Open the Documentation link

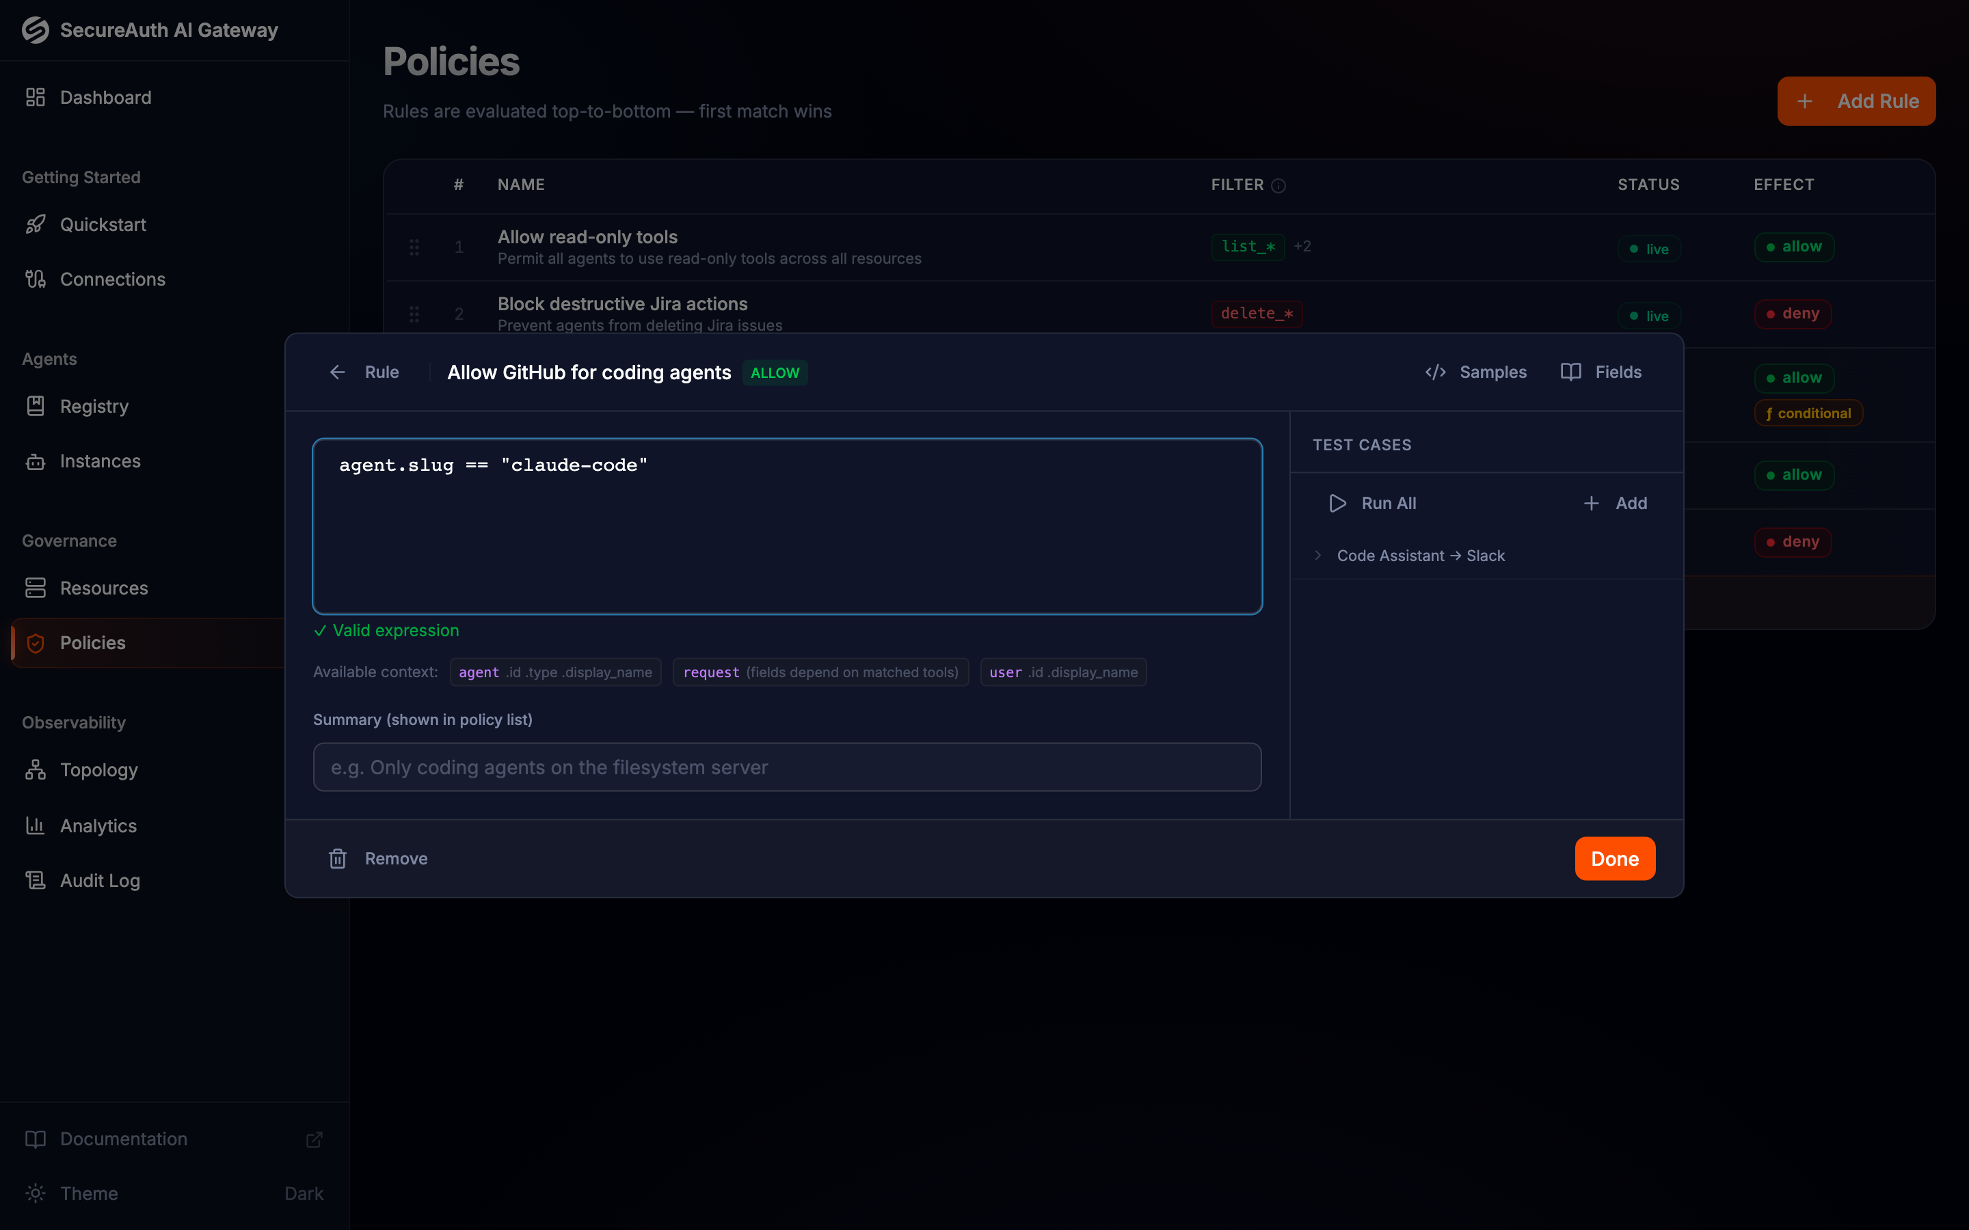(124, 1139)
